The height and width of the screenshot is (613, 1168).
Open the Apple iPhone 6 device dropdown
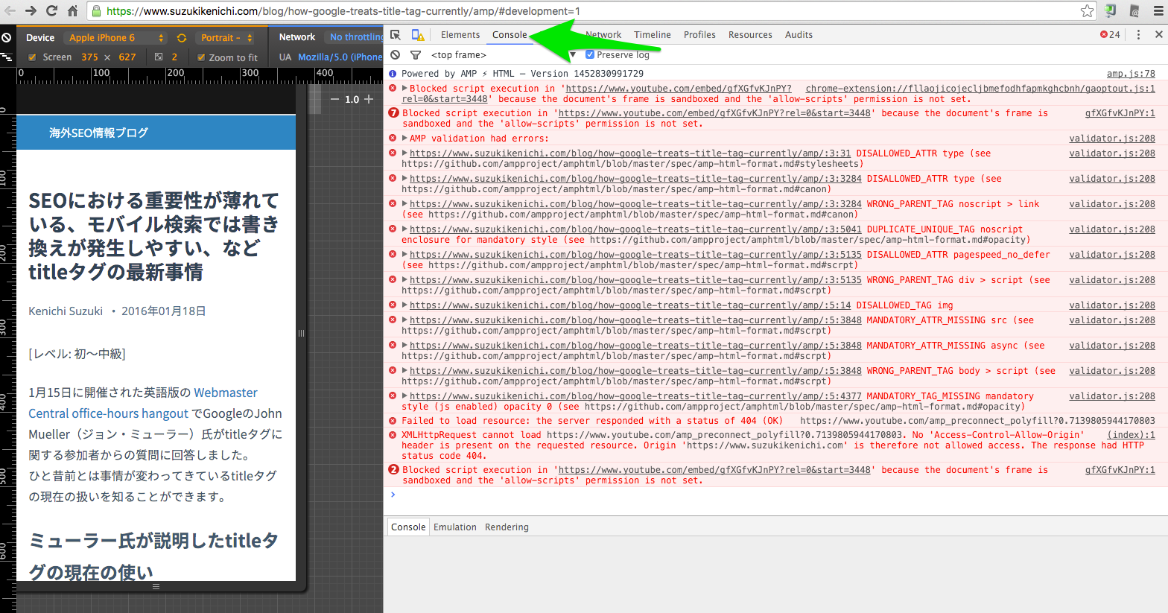pos(115,38)
